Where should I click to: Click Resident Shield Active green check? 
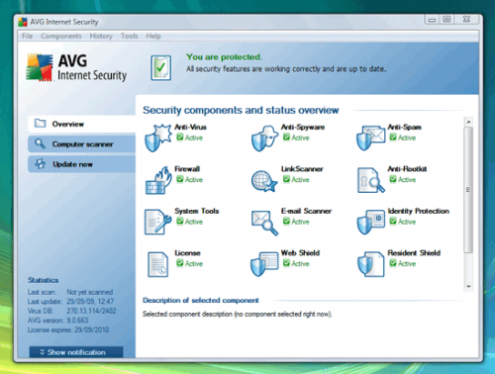tap(393, 263)
